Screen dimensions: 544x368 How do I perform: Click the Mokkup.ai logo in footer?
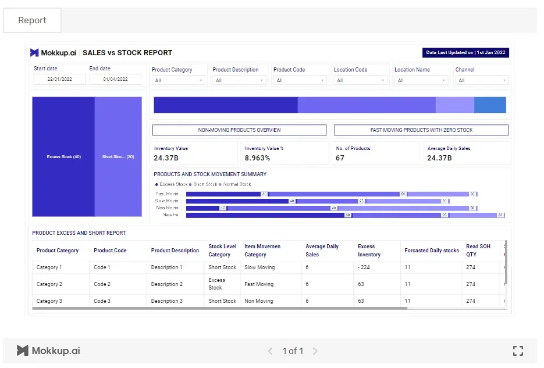[x=48, y=351]
